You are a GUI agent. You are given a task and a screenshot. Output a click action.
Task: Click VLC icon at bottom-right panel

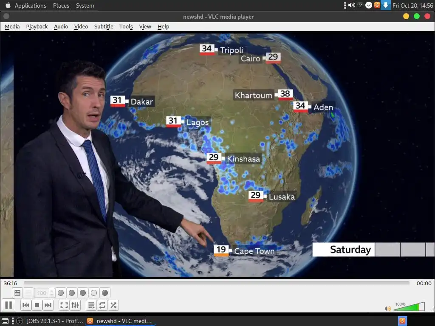(402, 321)
